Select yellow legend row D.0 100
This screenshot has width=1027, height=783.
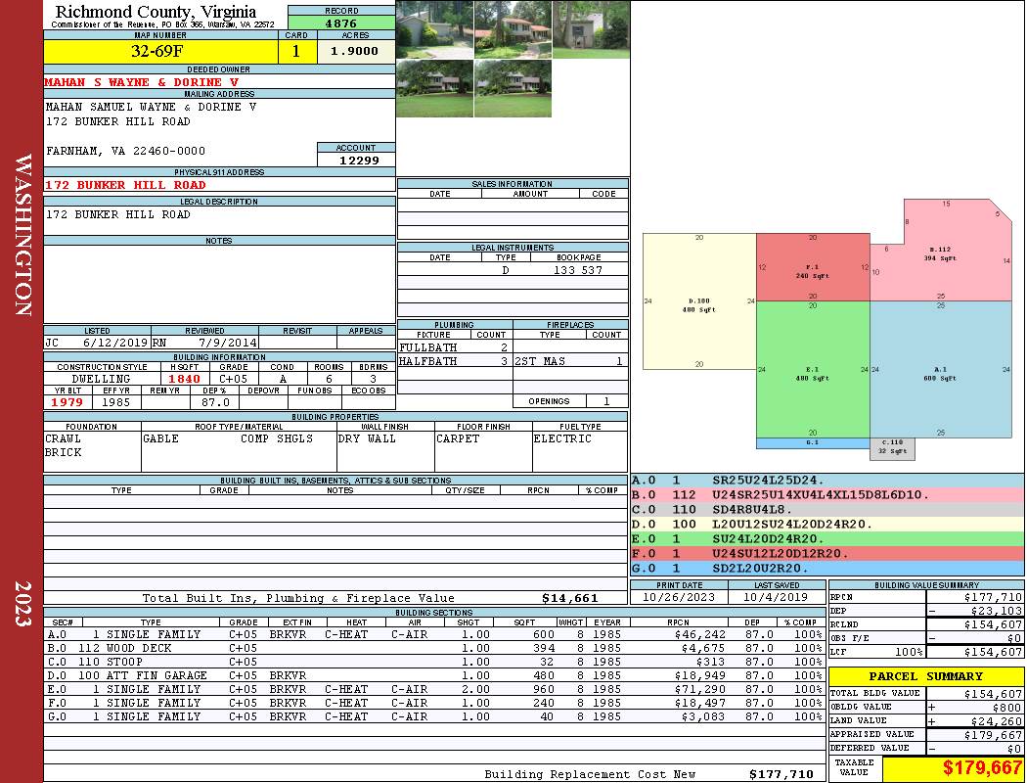click(x=827, y=525)
